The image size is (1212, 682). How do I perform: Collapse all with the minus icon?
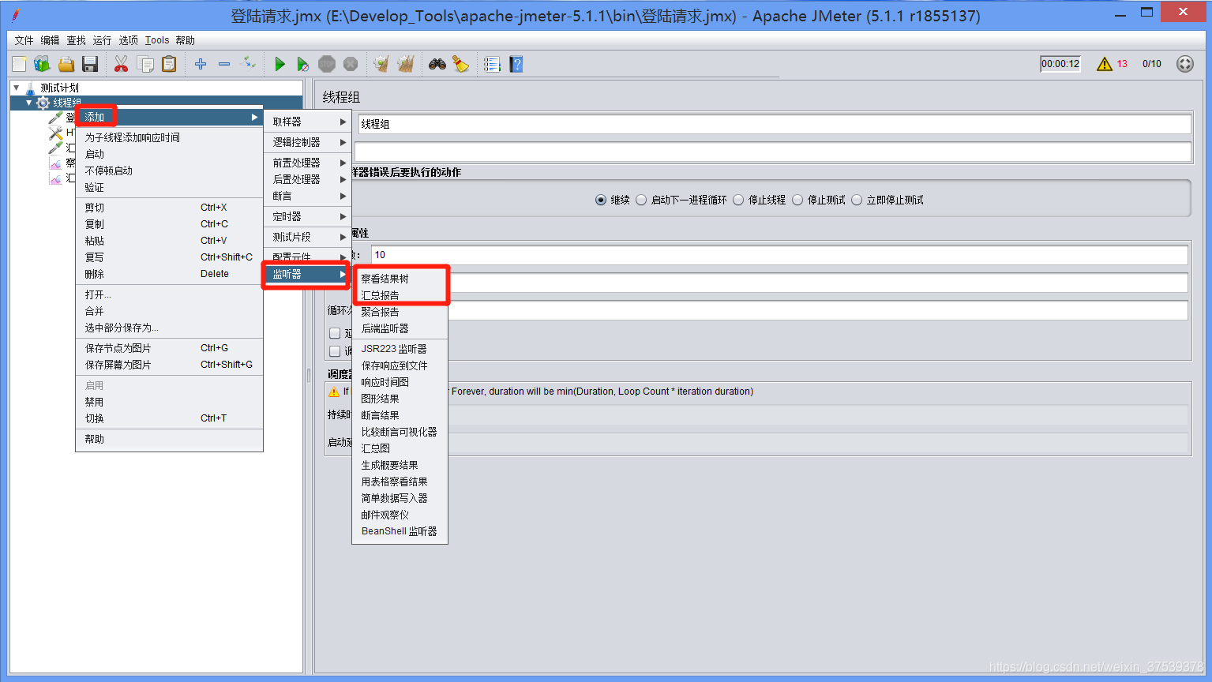pos(224,64)
